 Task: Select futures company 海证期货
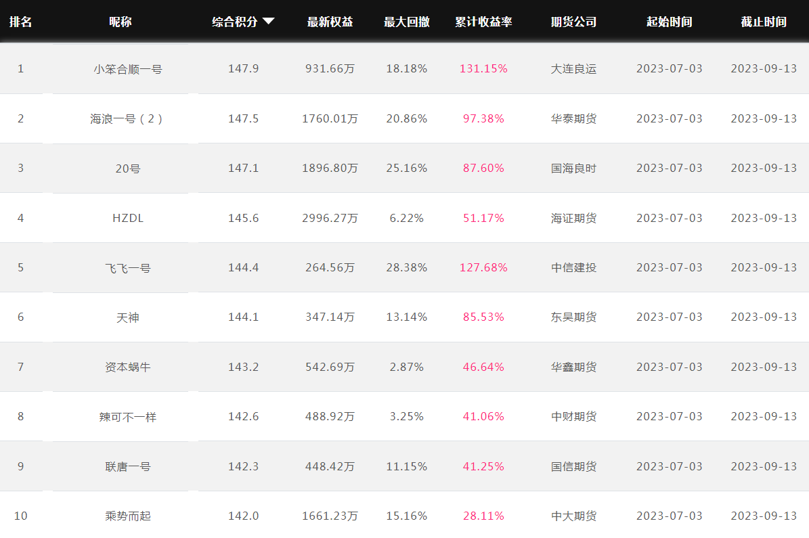point(573,218)
